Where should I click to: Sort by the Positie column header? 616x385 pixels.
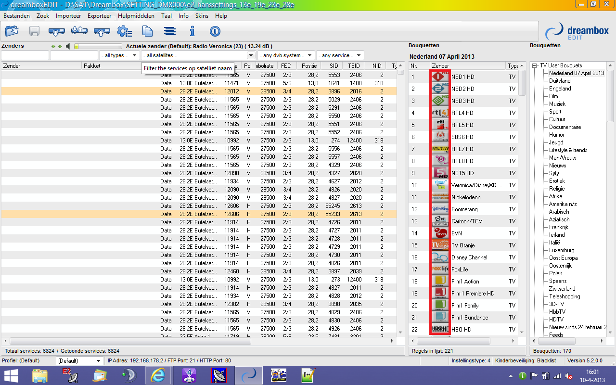pos(309,66)
